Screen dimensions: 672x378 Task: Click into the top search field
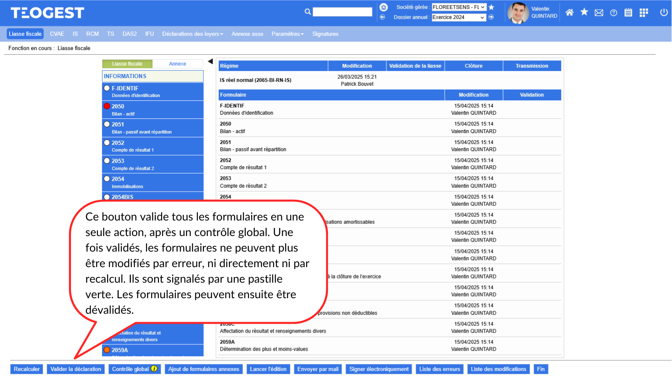point(342,12)
